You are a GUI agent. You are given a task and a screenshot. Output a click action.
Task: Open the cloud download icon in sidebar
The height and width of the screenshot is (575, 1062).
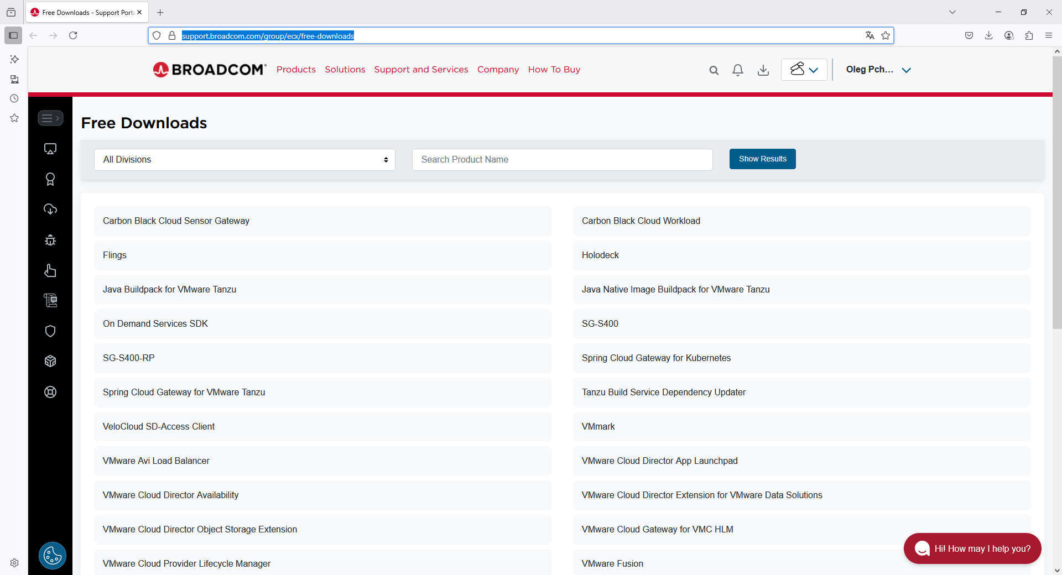[50, 209]
